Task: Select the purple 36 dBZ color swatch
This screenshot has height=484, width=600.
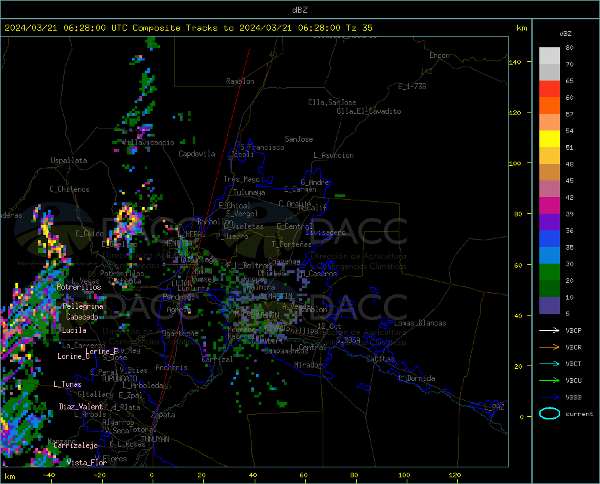Action: point(549,222)
